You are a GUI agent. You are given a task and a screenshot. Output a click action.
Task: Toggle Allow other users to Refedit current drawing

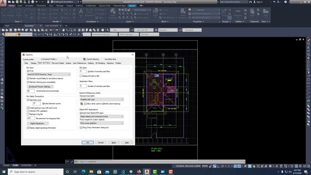pyautogui.click(x=86, y=104)
